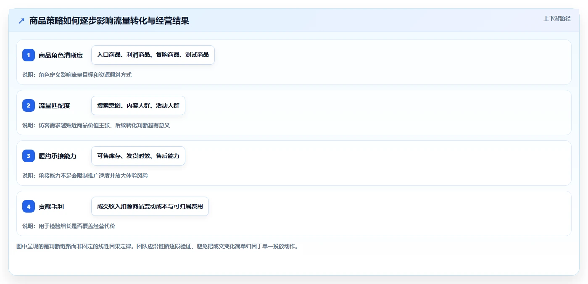Select the 成交收入扣除商品变动成本与可归属费用 chip

pos(150,206)
